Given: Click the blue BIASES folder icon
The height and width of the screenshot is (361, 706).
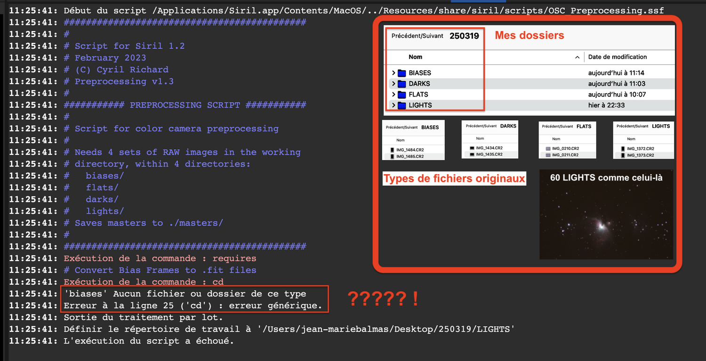Looking at the screenshot, I should (401, 73).
